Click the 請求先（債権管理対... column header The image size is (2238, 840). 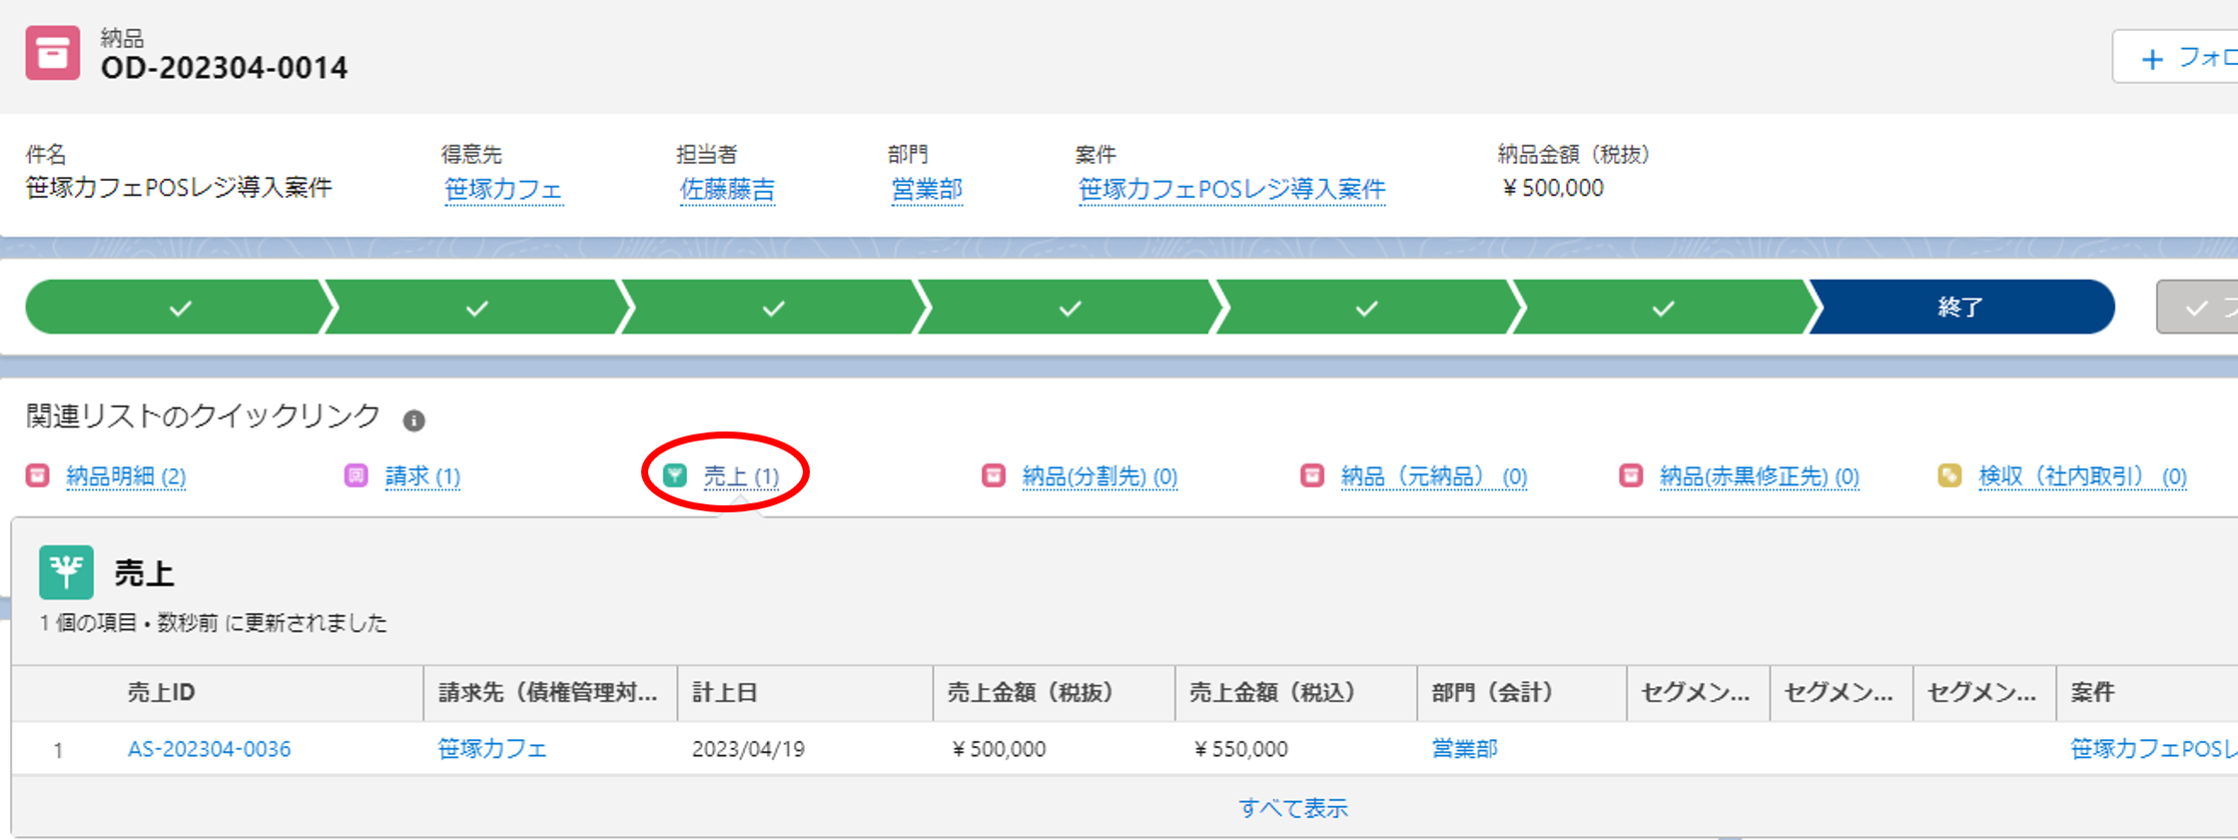pos(550,692)
